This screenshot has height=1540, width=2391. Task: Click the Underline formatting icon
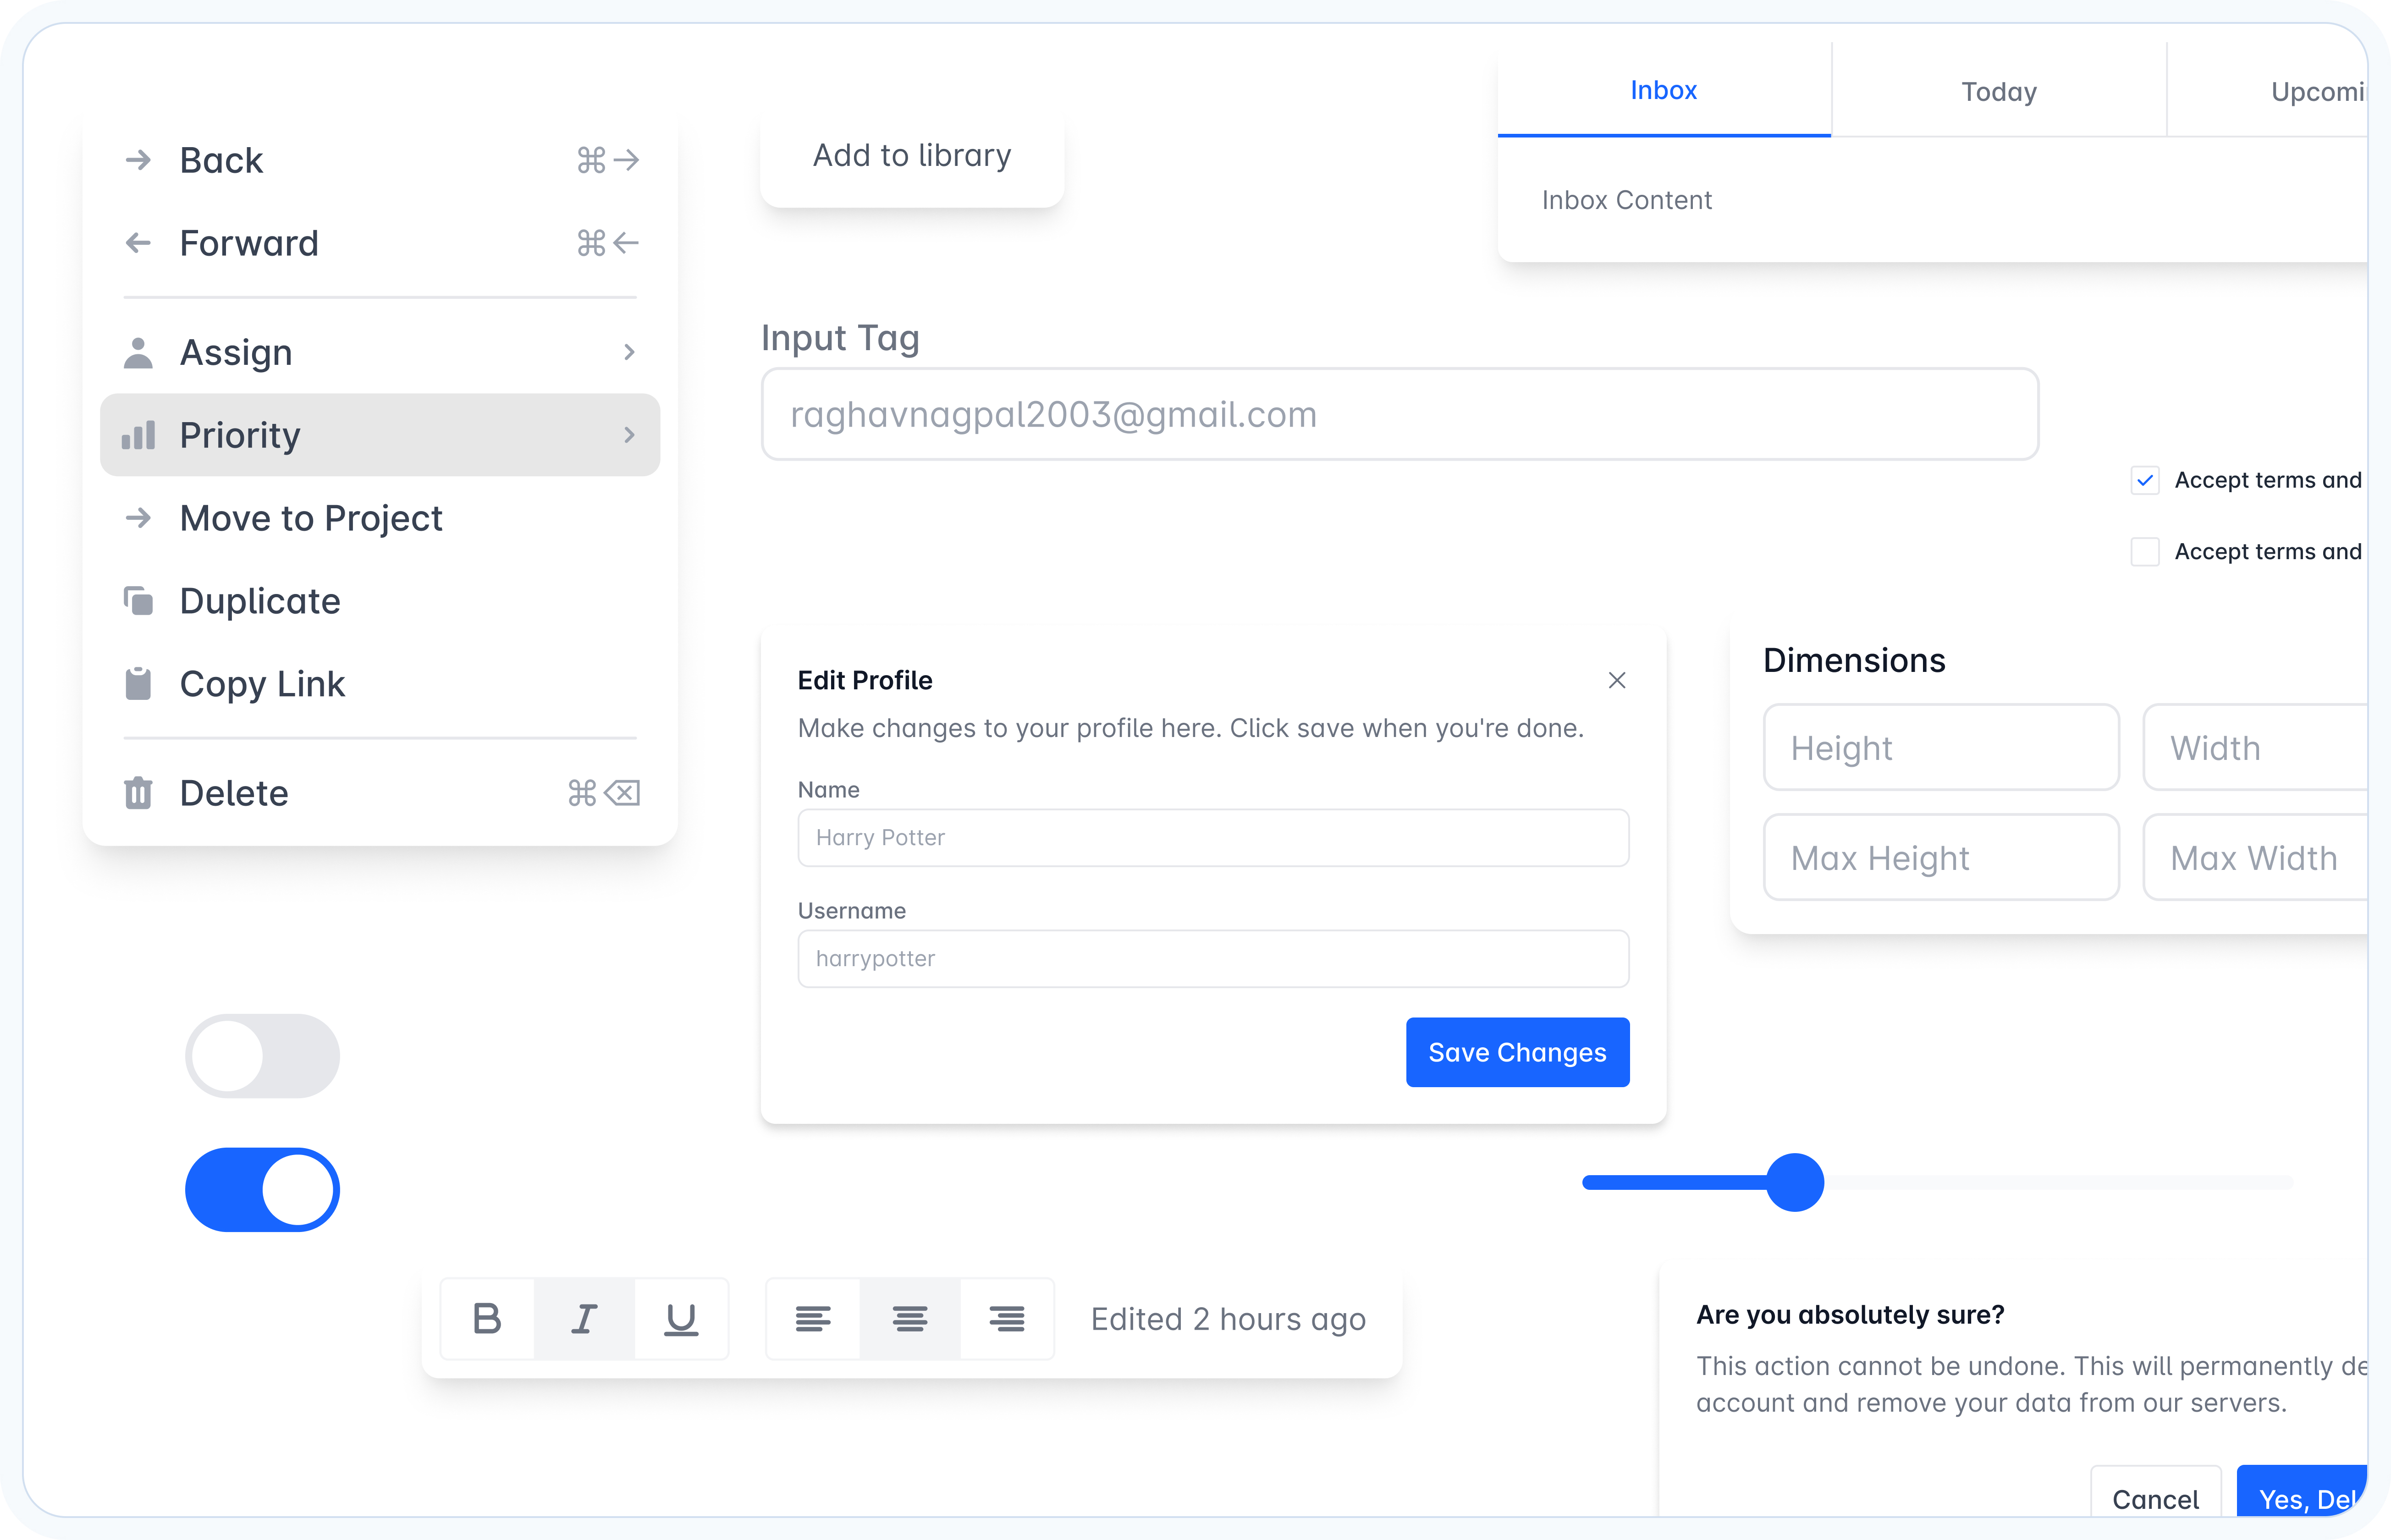[x=681, y=1319]
